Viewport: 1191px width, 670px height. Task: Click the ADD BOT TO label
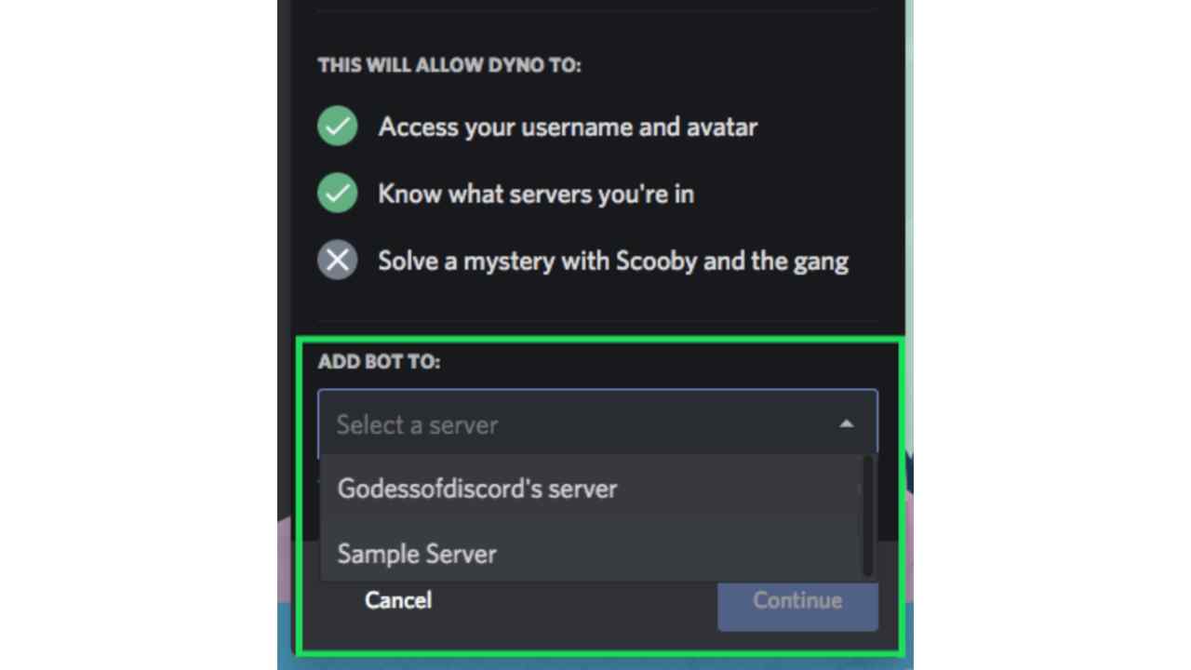(379, 361)
